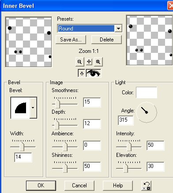173x193 pixels.
Task: Select the Round preset combo box
Action: tap(90, 29)
